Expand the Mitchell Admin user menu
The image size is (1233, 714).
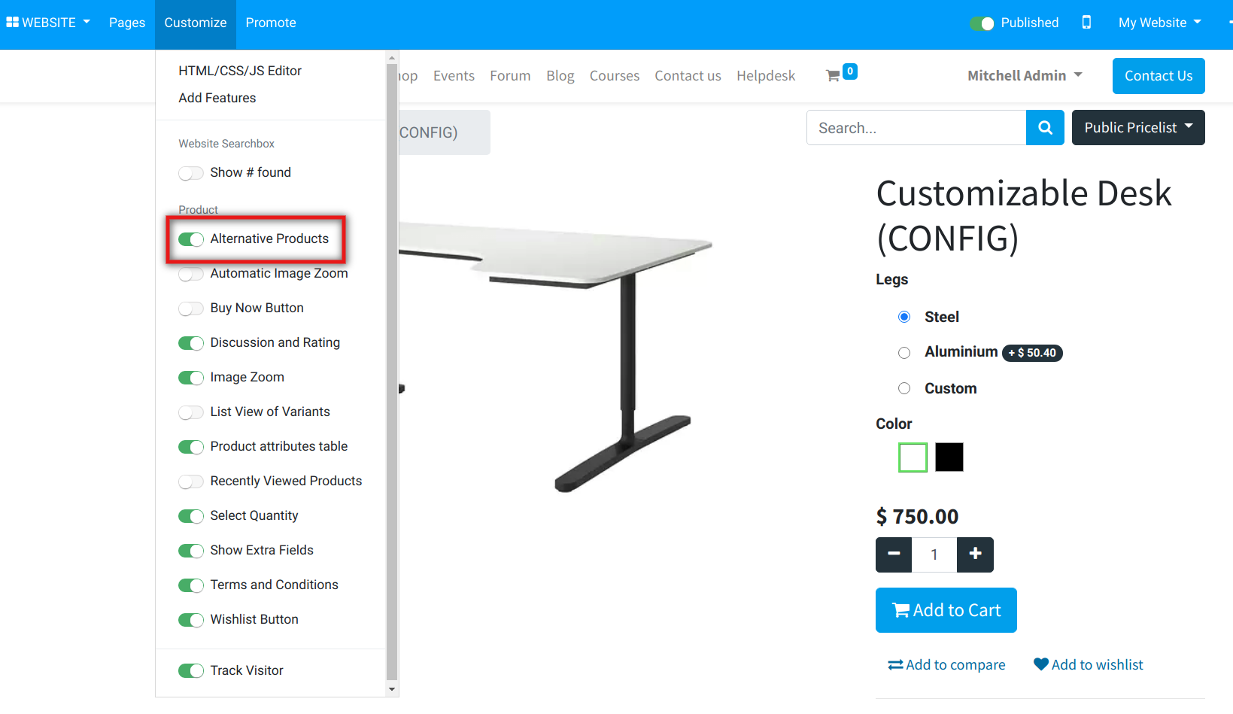(x=1024, y=76)
